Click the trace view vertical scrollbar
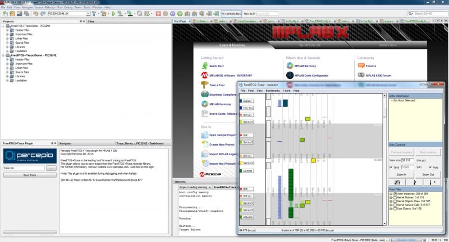Screen dimensions: 449x242 (384, 160)
